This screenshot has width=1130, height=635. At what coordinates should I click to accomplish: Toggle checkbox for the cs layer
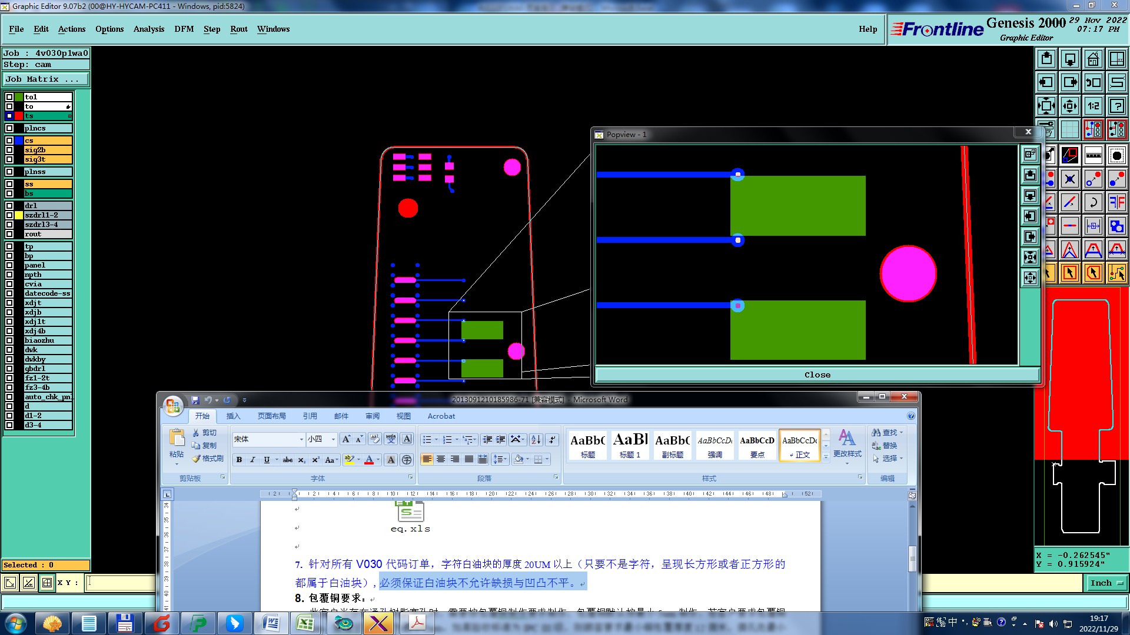tap(9, 141)
